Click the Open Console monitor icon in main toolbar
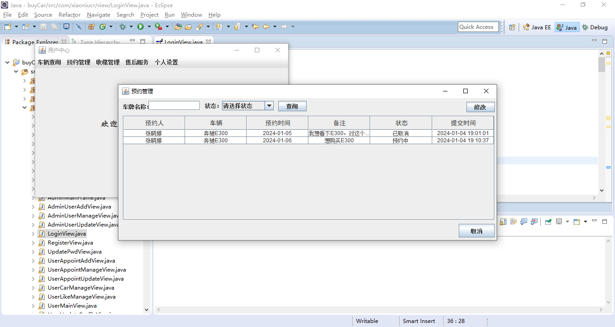The height and width of the screenshot is (327, 615). pos(66,27)
